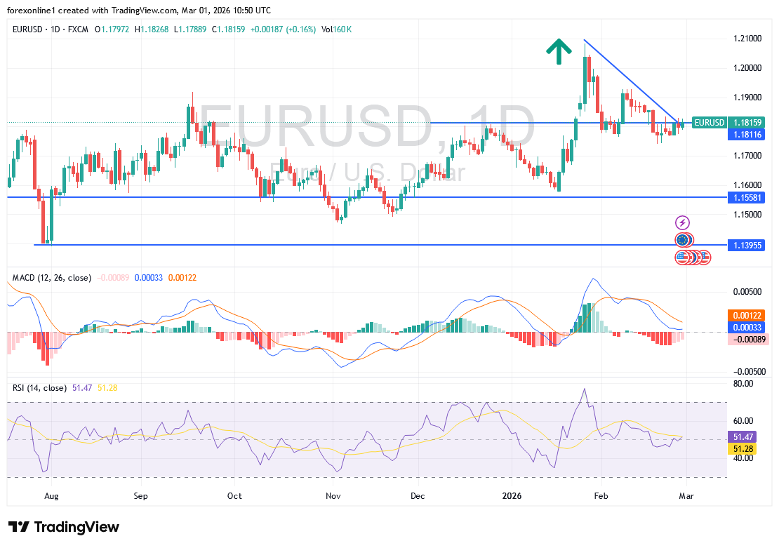The image size is (779, 548).
Task: Open the EU flag economic event marker
Action: [x=683, y=240]
